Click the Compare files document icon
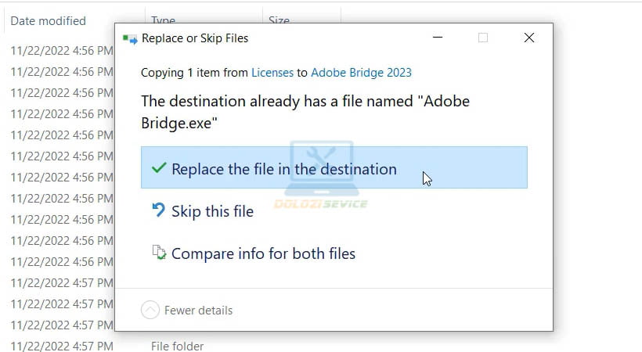 pyautogui.click(x=159, y=253)
